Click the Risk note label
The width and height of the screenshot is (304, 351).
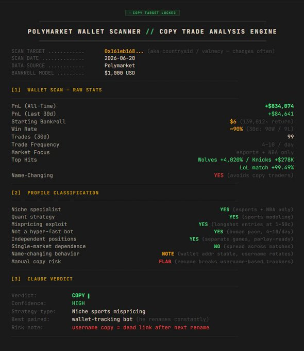click(27, 327)
